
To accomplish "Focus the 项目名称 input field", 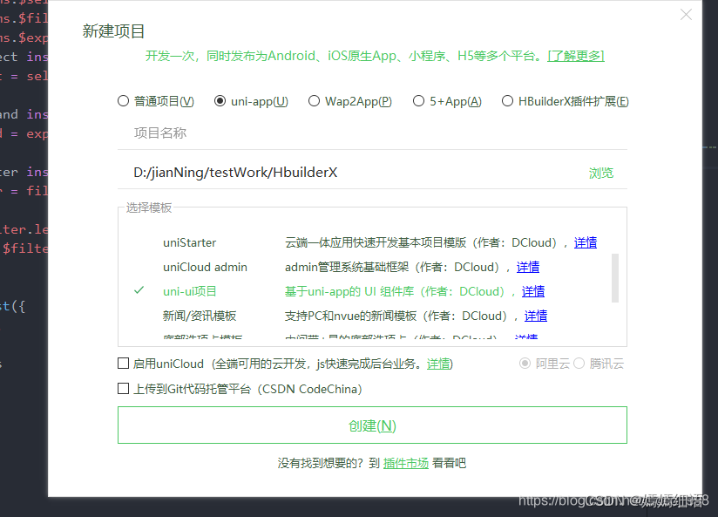I will click(x=372, y=133).
